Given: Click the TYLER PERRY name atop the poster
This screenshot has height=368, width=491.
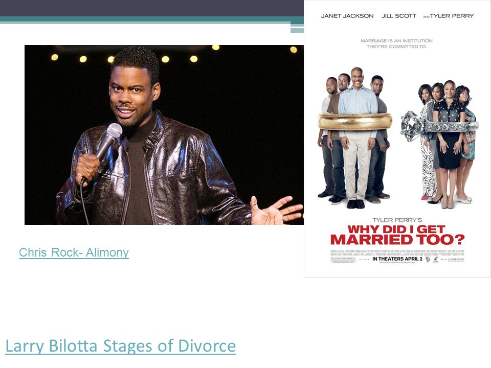Looking at the screenshot, I should tap(452, 16).
